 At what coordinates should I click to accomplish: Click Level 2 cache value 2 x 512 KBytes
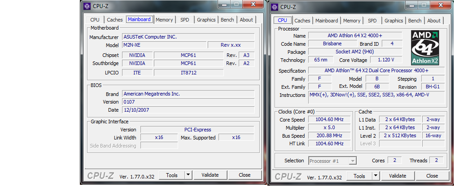click(400, 135)
